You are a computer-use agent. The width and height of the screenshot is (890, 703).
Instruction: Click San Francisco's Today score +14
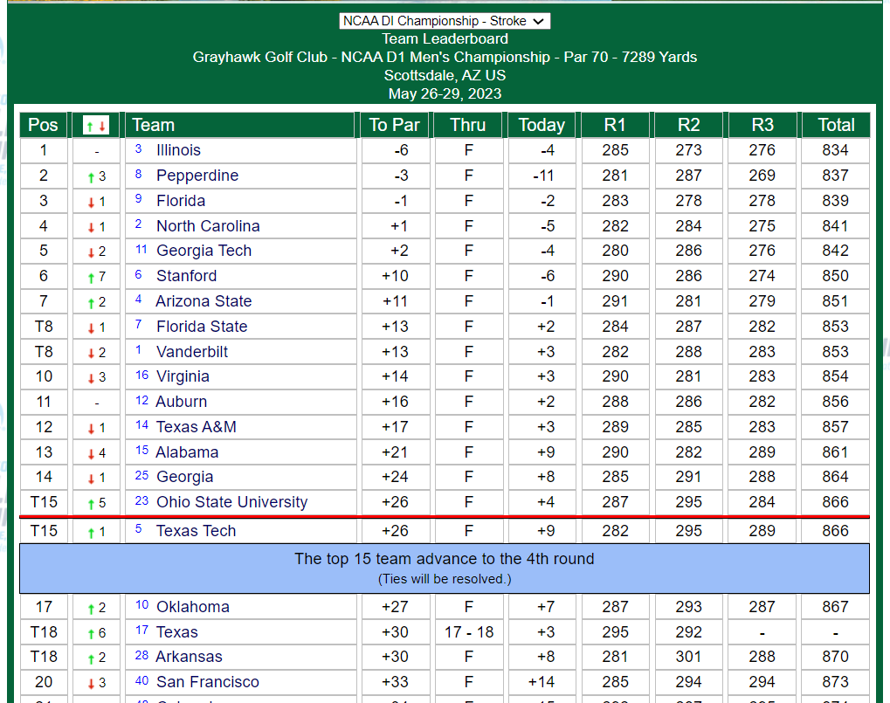click(542, 682)
